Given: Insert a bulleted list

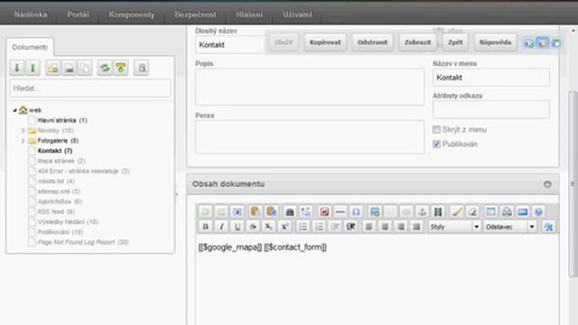Looking at the screenshot, I should click(x=303, y=227).
